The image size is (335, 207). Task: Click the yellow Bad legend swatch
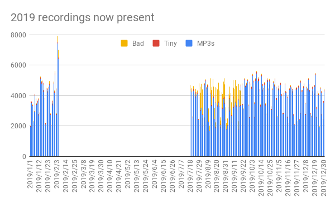tap(124, 44)
